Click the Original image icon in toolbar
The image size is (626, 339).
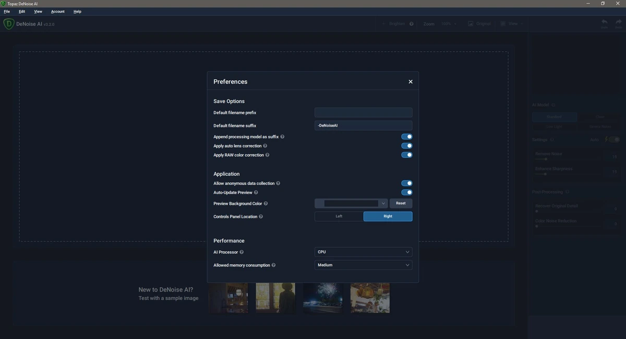(x=471, y=24)
